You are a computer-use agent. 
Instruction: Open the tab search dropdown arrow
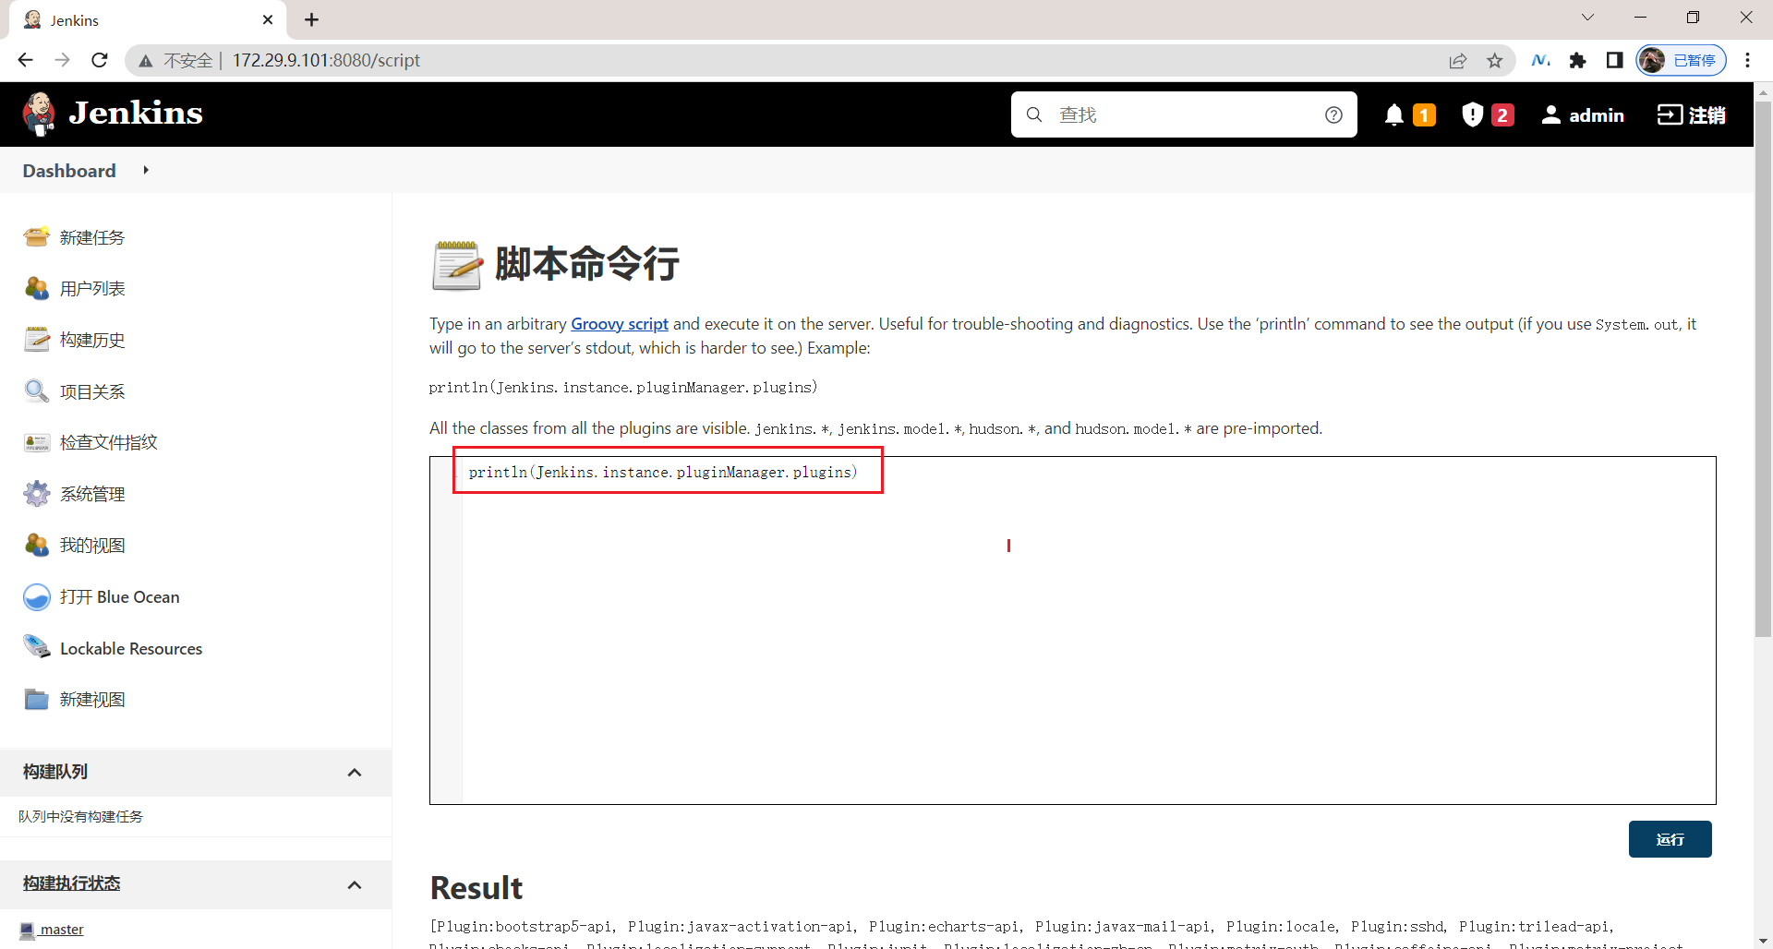(x=1587, y=18)
